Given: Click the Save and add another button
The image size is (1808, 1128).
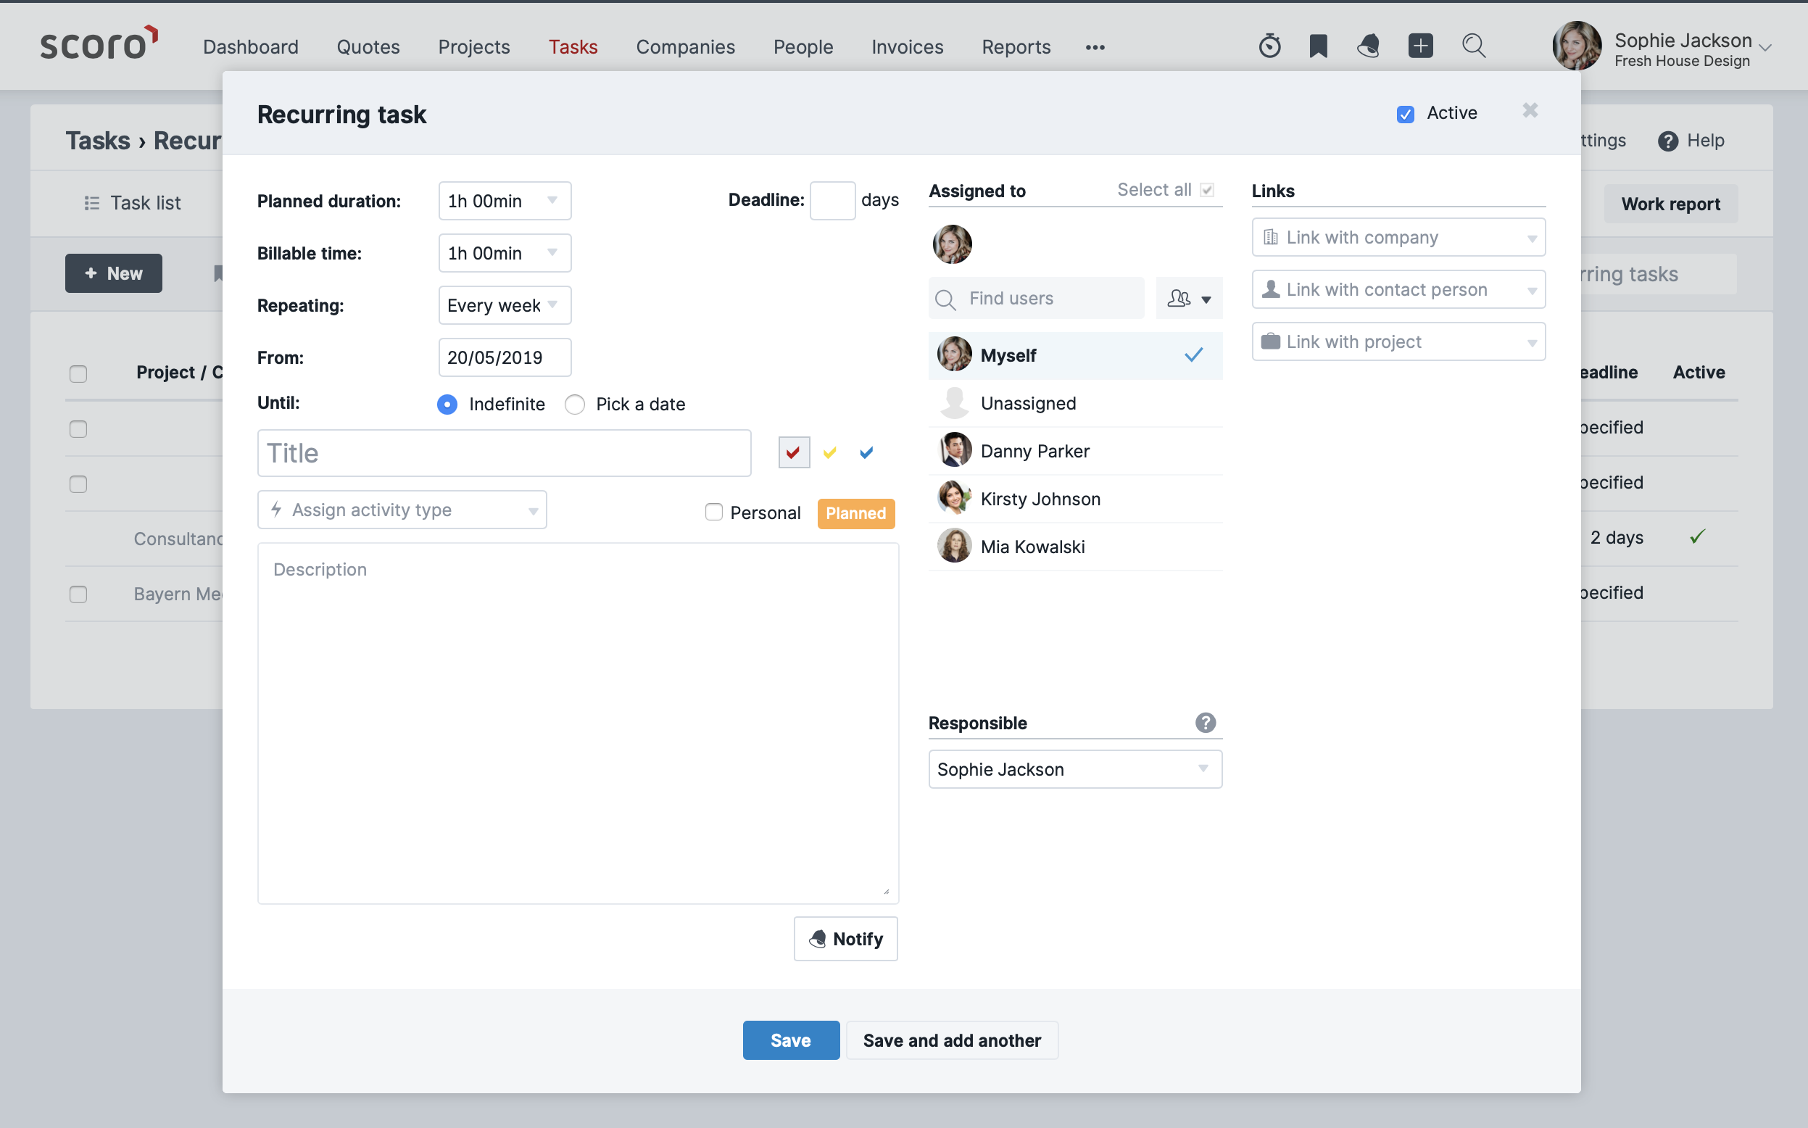Looking at the screenshot, I should 952,1040.
